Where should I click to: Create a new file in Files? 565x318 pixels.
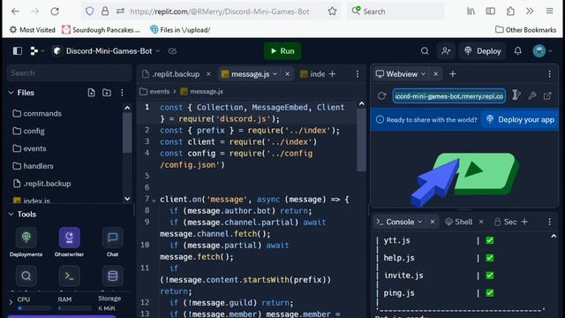click(x=91, y=93)
